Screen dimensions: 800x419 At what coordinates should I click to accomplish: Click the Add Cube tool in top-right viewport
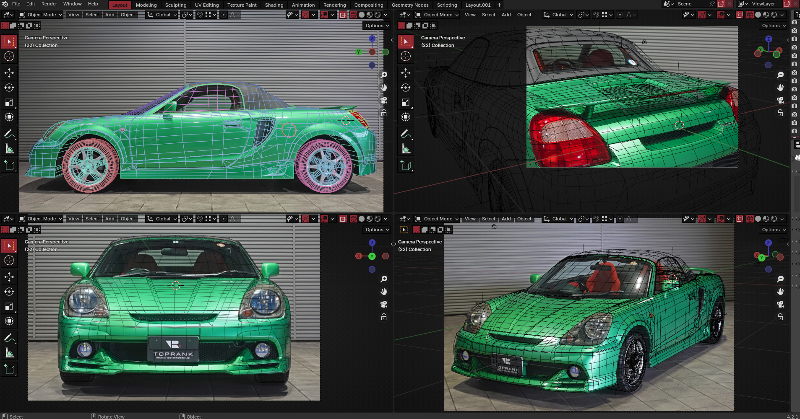click(x=406, y=166)
